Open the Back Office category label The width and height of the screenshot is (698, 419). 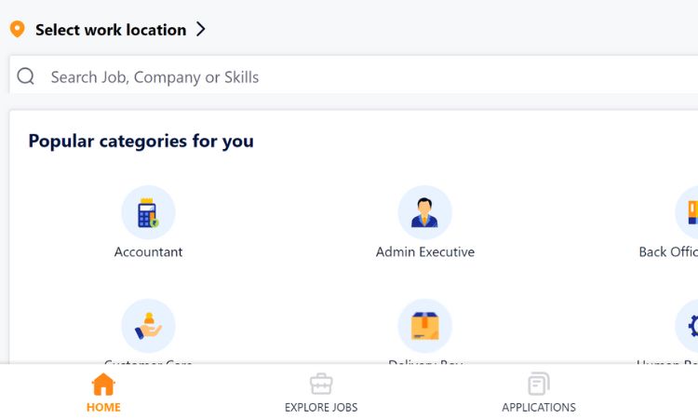tap(668, 252)
